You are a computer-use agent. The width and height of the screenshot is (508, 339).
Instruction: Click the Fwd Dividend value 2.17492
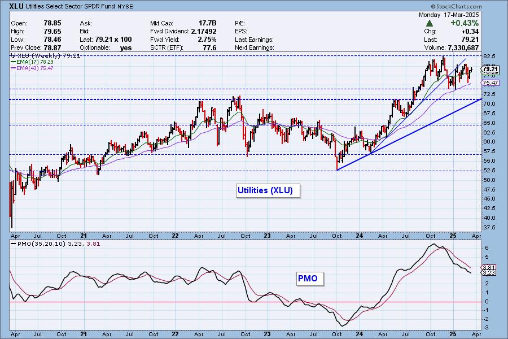pyautogui.click(x=203, y=32)
